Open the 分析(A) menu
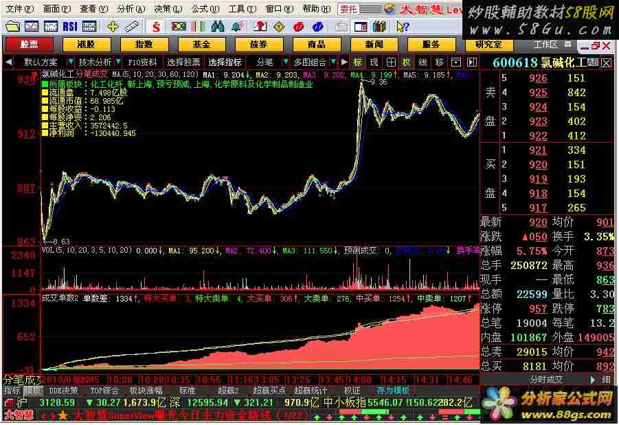The width and height of the screenshot is (619, 425). click(131, 8)
